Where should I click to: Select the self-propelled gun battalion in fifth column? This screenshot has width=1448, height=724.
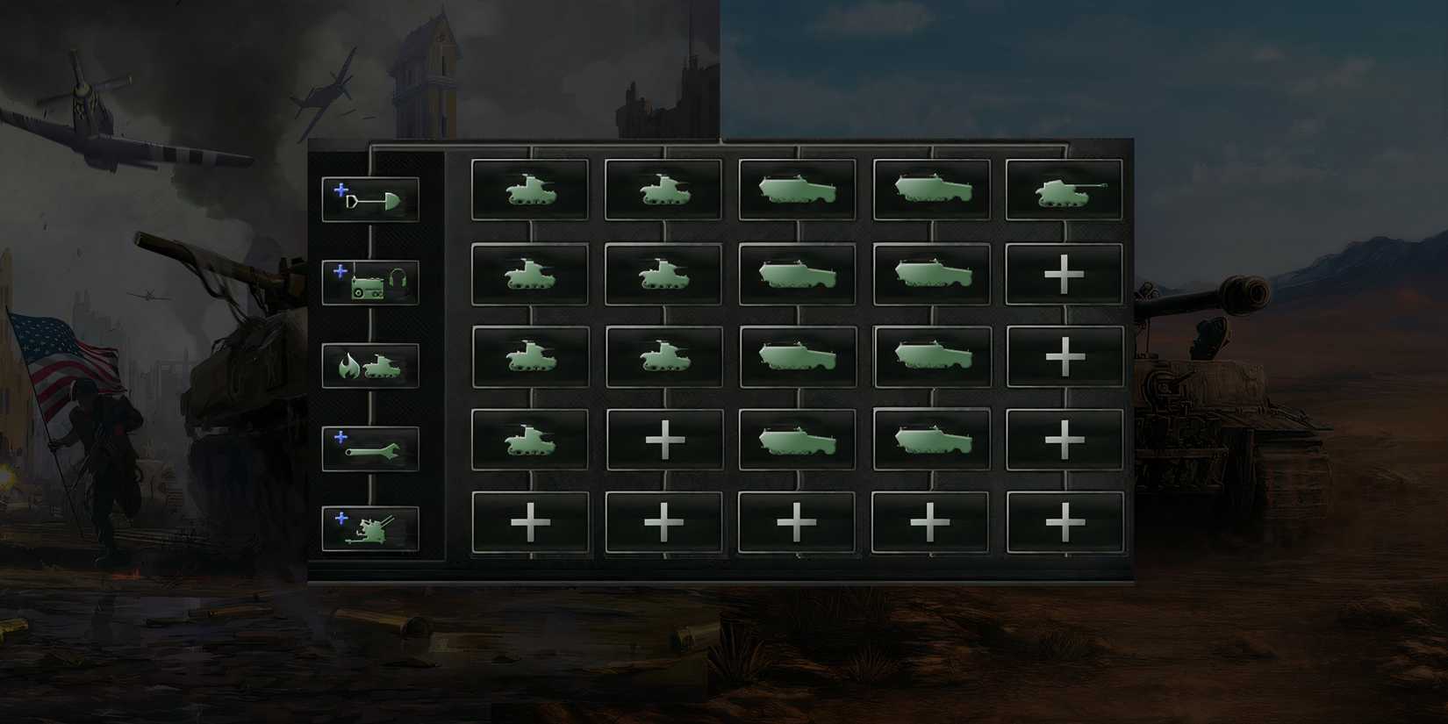[x=1064, y=190]
